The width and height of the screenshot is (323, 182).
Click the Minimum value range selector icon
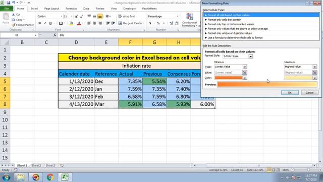pyautogui.click(x=244, y=72)
